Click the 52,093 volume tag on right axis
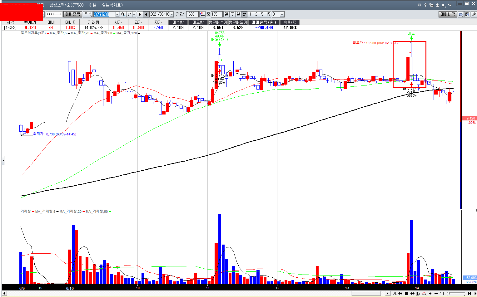This screenshot has width=477, height=297. pyautogui.click(x=470, y=278)
